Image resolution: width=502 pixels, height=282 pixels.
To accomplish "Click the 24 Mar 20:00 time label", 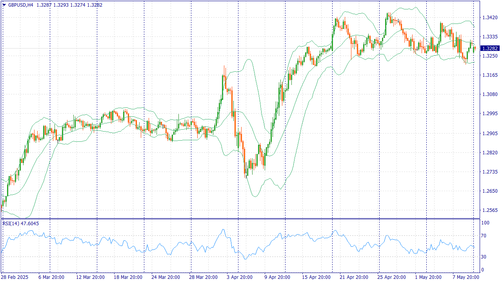I will [x=166, y=277].
